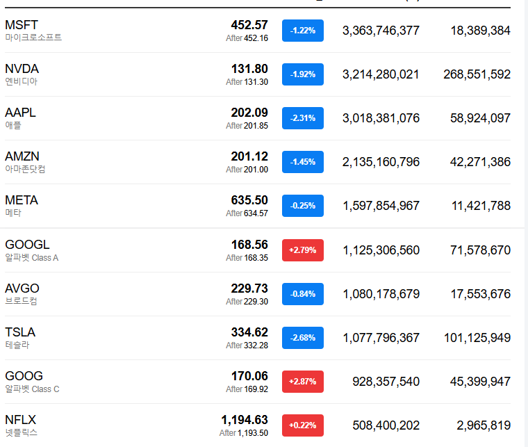The image size is (528, 447).
Task: Click the market cap value 1,597,854,967
Action: pyautogui.click(x=381, y=206)
